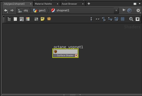Viewport: 142px width, 96px height.
Task: Toggle the show grid icon
Action: tap(122, 19)
